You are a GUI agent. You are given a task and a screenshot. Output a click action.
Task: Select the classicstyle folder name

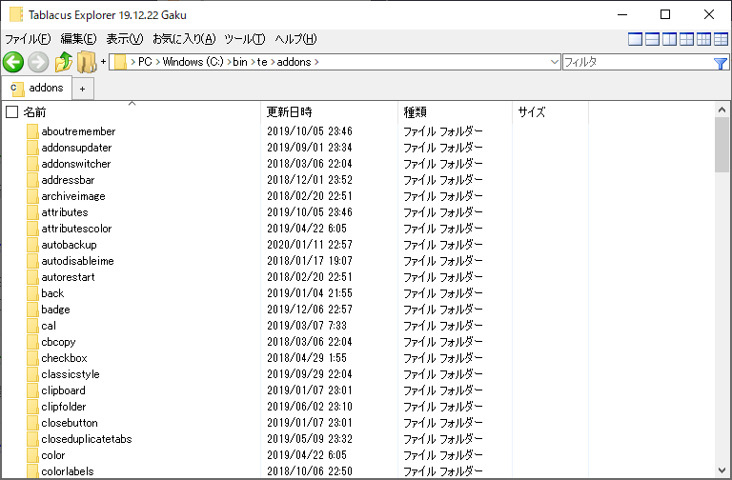click(71, 374)
